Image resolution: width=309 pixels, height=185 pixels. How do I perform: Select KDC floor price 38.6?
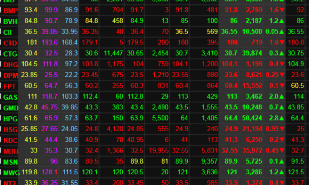tap(72, 140)
